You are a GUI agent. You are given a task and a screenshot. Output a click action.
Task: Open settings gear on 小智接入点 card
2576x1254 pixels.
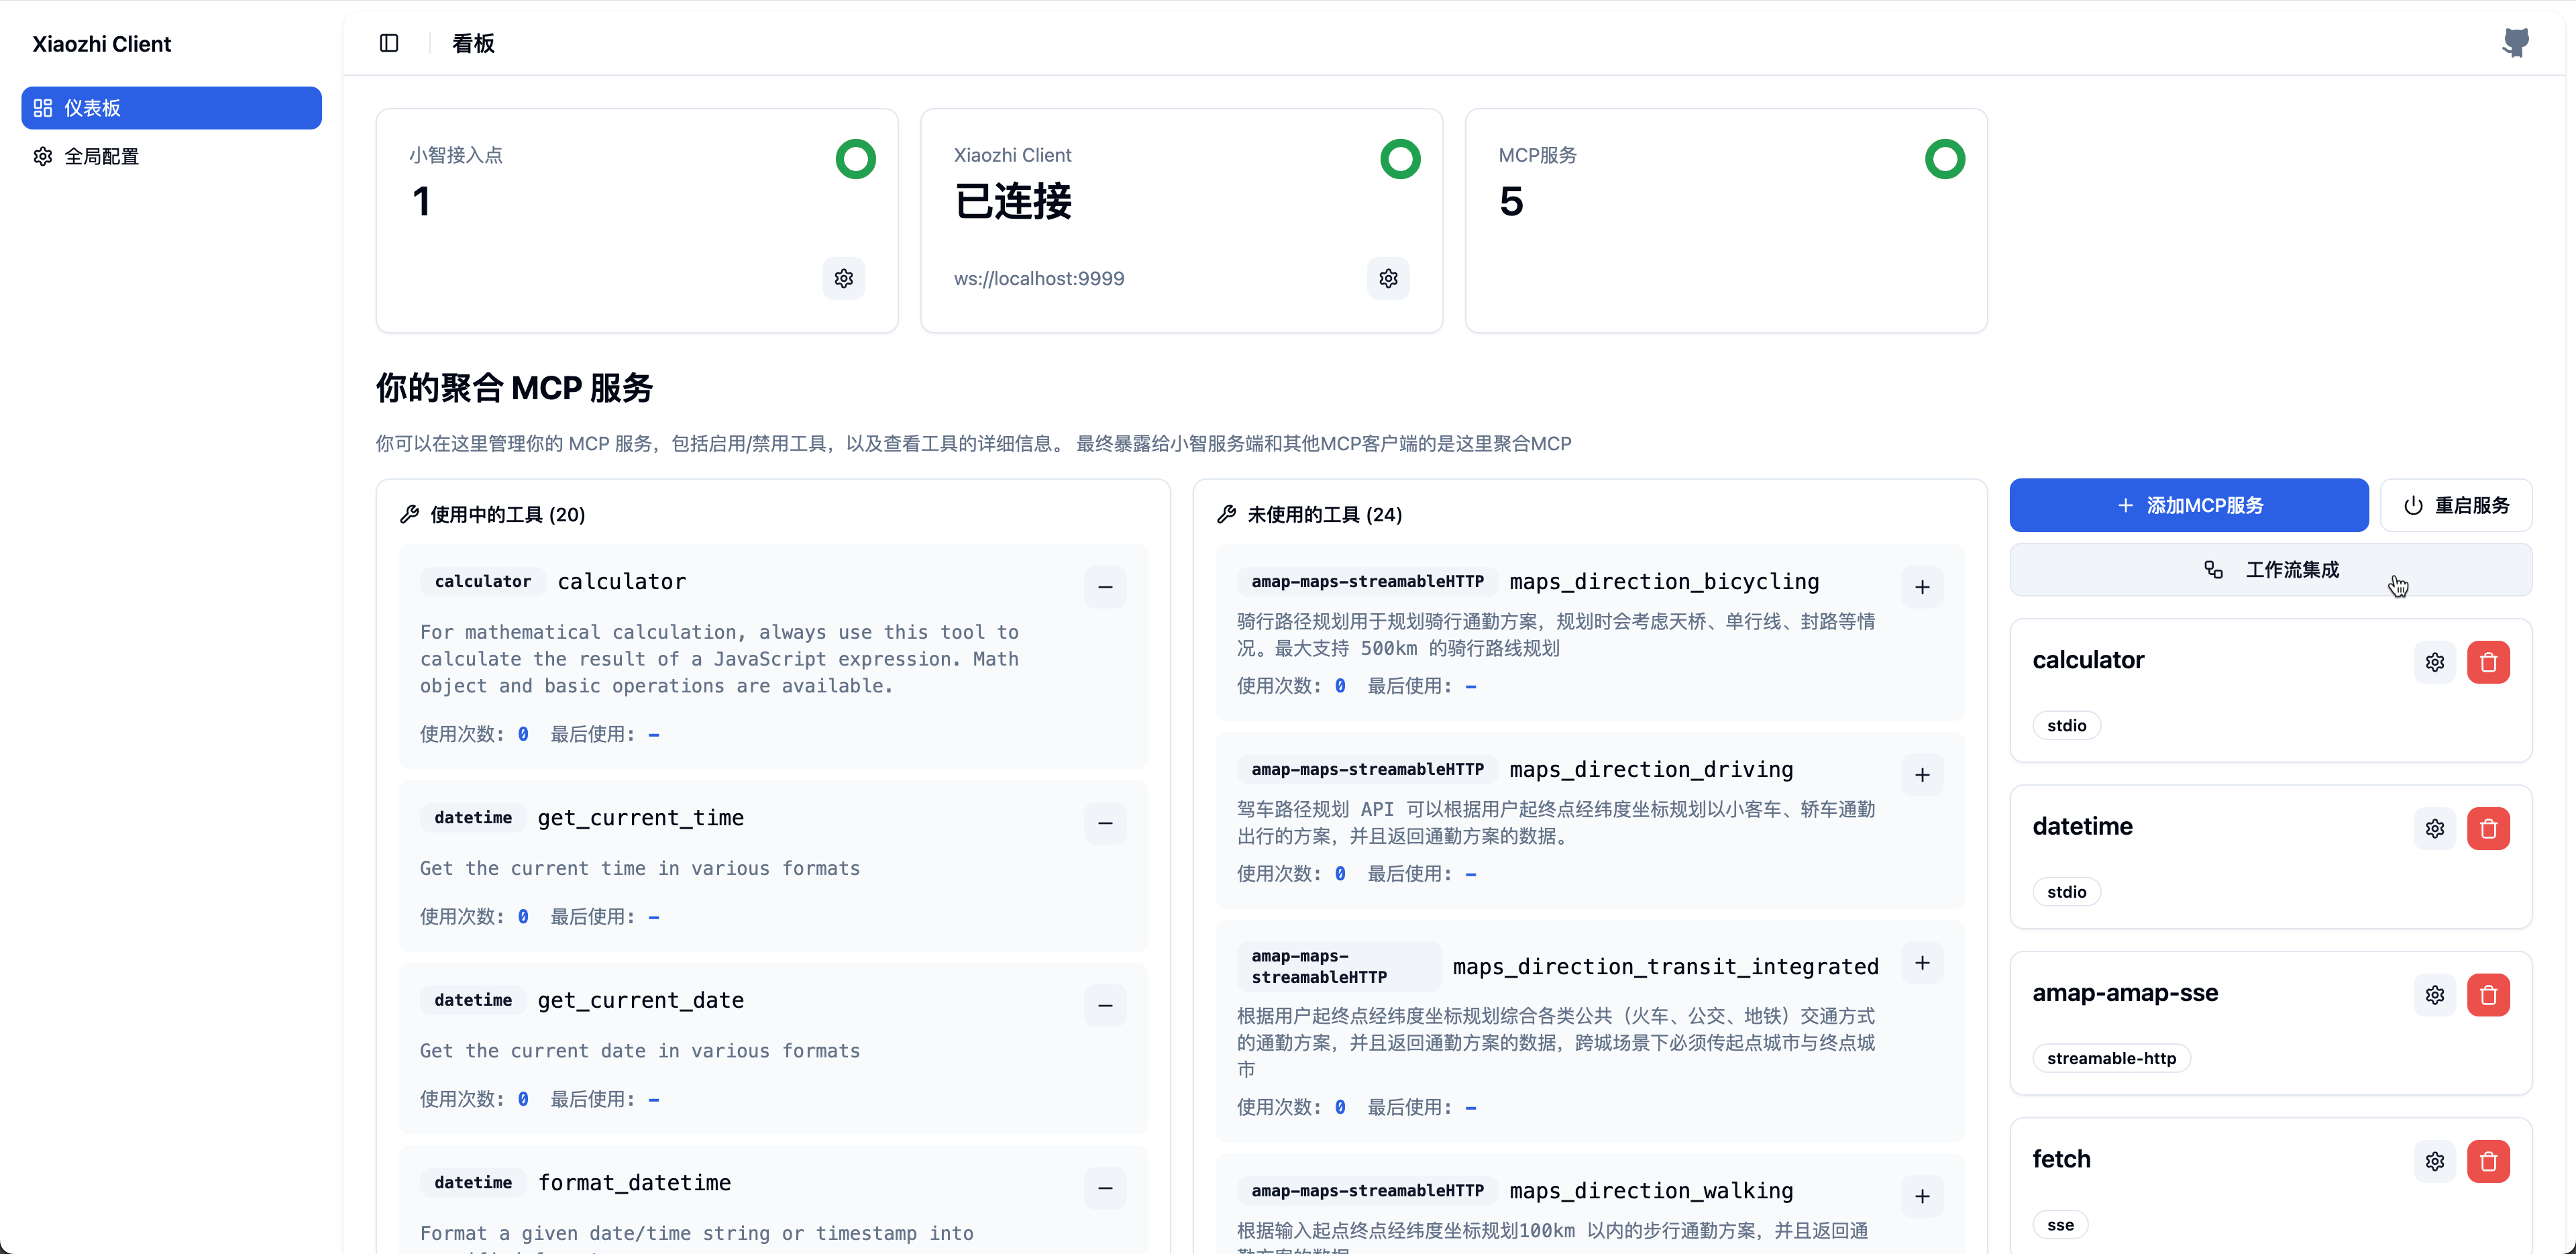pos(843,278)
